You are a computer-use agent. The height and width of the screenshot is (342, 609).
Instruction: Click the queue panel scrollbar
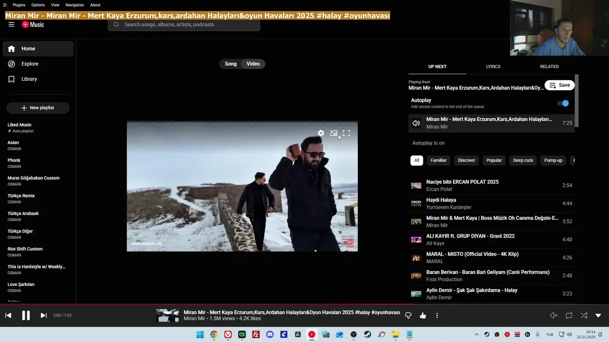[x=577, y=101]
